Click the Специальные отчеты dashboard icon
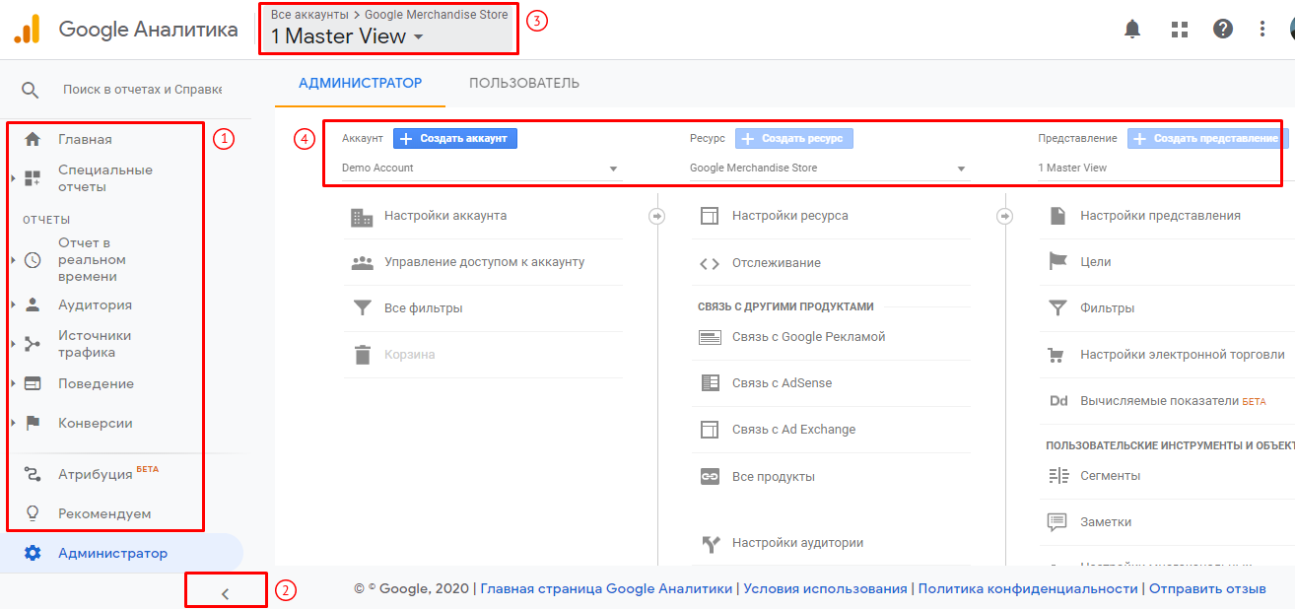 [x=33, y=178]
